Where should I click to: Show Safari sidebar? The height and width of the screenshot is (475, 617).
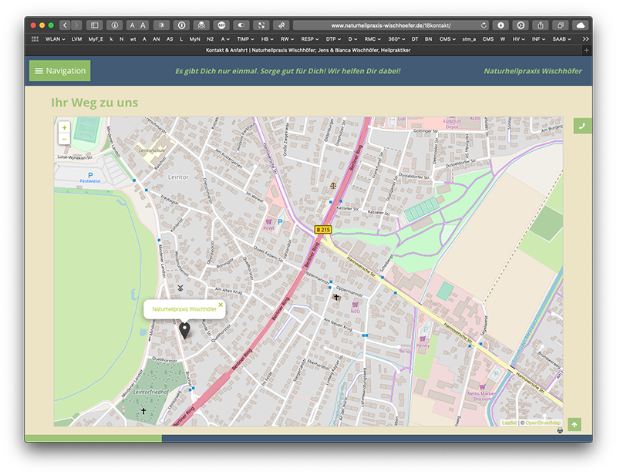coord(94,25)
